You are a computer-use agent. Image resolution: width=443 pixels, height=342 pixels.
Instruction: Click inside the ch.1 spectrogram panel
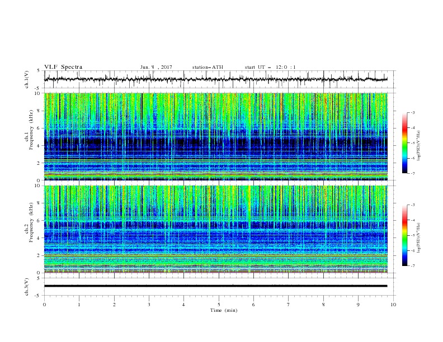point(215,136)
